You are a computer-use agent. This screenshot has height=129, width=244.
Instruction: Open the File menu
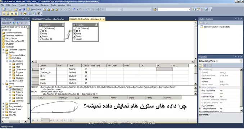click(2, 5)
